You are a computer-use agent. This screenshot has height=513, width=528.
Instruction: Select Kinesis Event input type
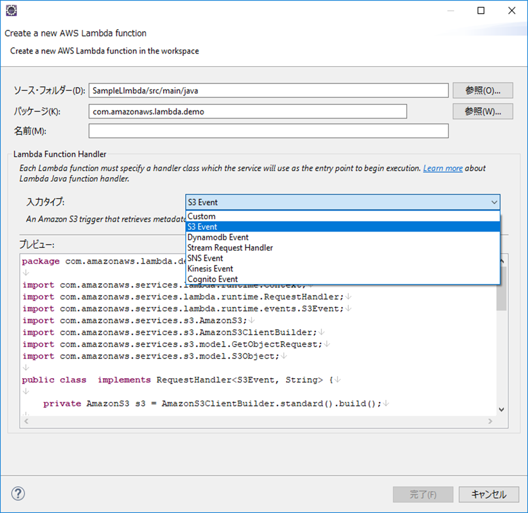pos(343,268)
